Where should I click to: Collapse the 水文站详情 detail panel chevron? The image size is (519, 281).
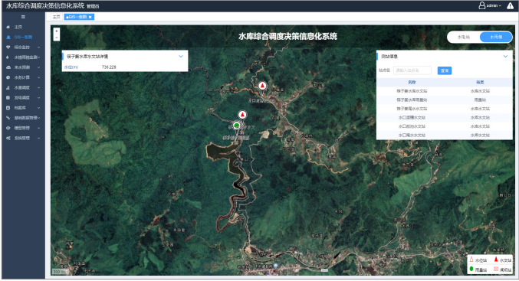[x=181, y=57]
